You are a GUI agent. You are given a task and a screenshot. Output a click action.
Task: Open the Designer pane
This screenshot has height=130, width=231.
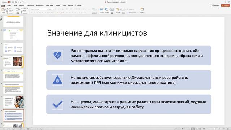pos(142,10)
